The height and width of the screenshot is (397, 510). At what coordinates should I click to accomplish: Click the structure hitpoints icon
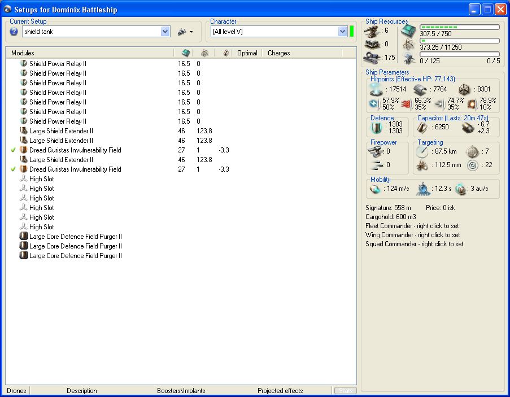coord(464,89)
